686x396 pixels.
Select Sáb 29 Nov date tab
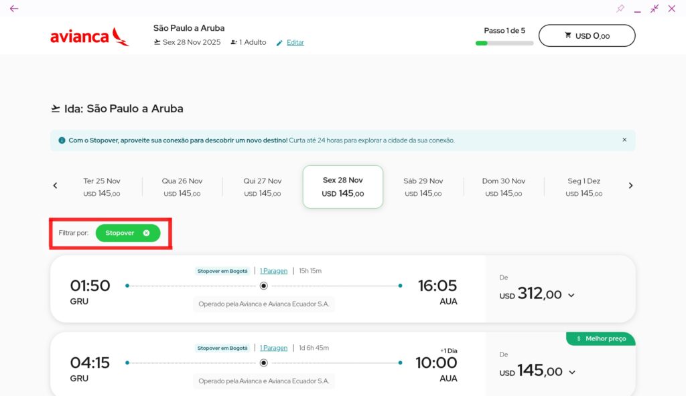(x=423, y=187)
